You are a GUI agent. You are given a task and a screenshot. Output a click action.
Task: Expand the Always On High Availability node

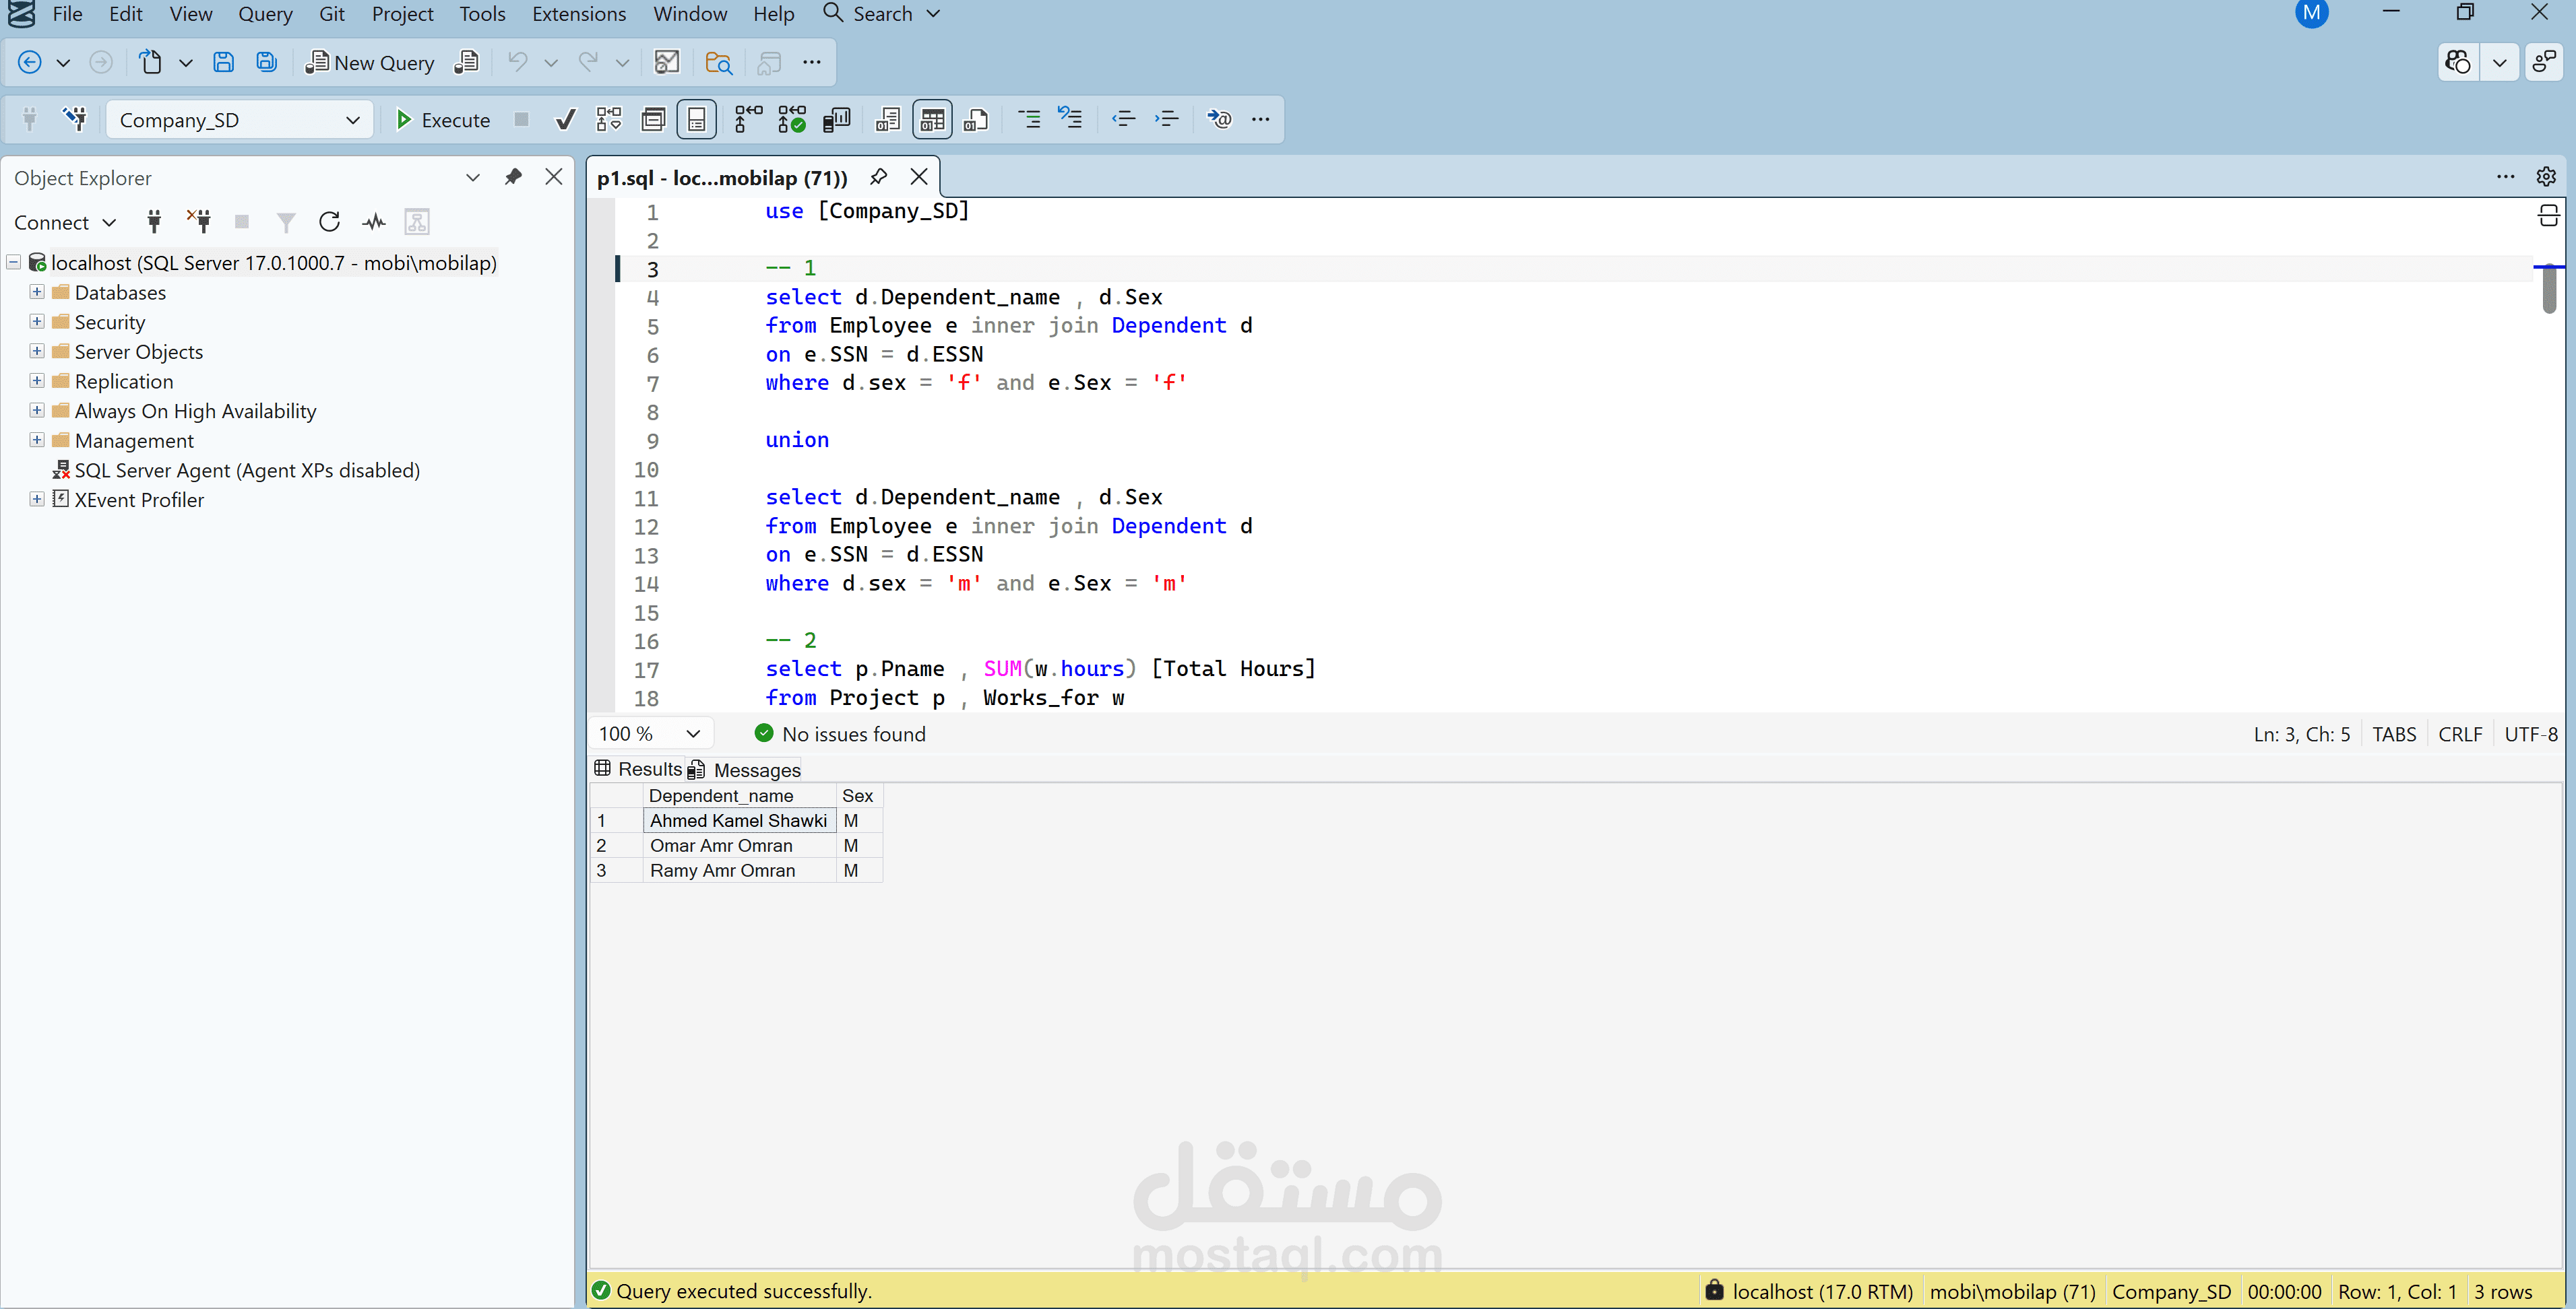point(37,411)
